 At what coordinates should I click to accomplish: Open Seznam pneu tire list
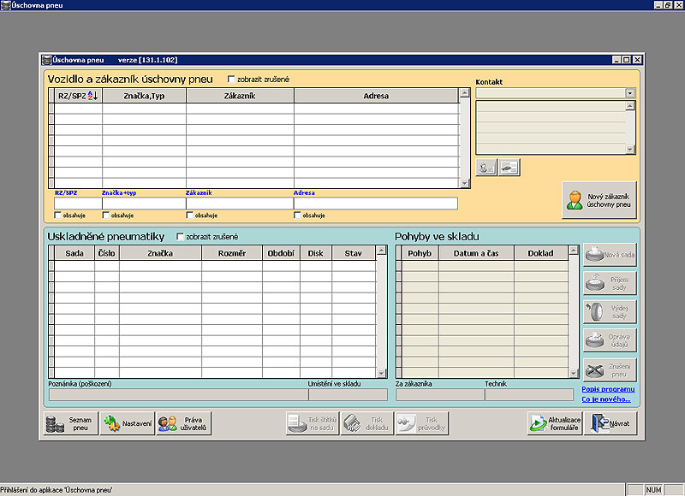click(x=71, y=423)
